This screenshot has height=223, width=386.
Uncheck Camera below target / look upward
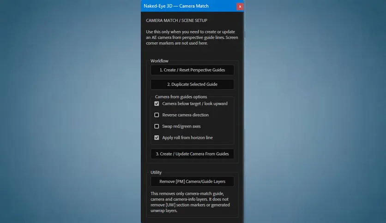pos(157,104)
